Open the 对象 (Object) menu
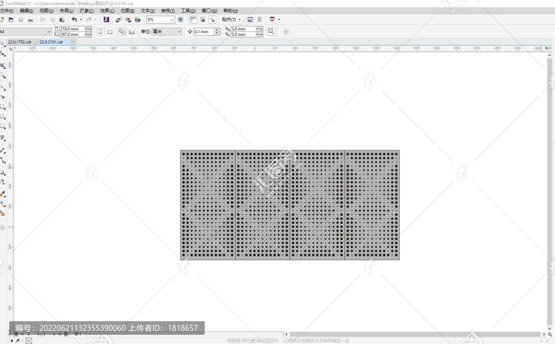Screen dimensions: 555x344 tap(87, 11)
